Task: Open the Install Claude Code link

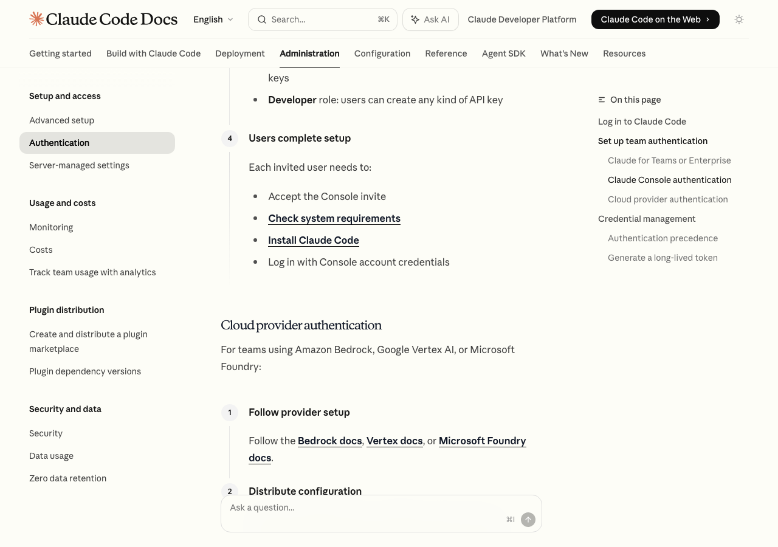Action: click(x=313, y=240)
